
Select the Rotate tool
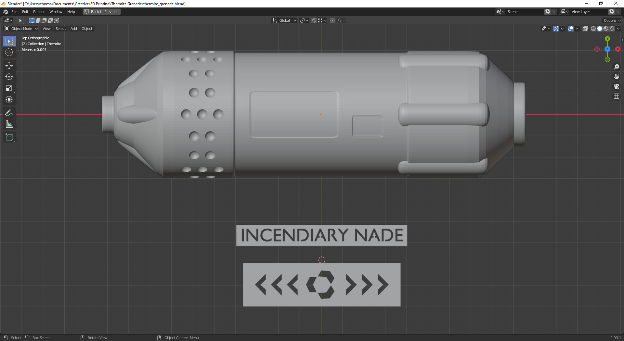(9, 77)
